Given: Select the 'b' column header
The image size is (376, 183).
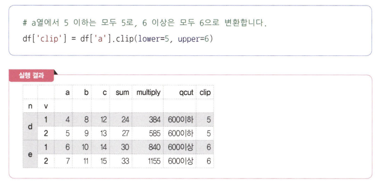Looking at the screenshot, I should pos(82,92).
